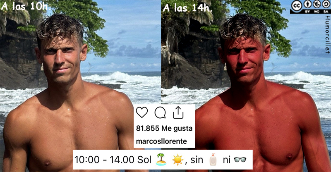Viewport: 331px width, 172px height.
Task: Click the sun emoji in caption
Action: click(x=177, y=160)
